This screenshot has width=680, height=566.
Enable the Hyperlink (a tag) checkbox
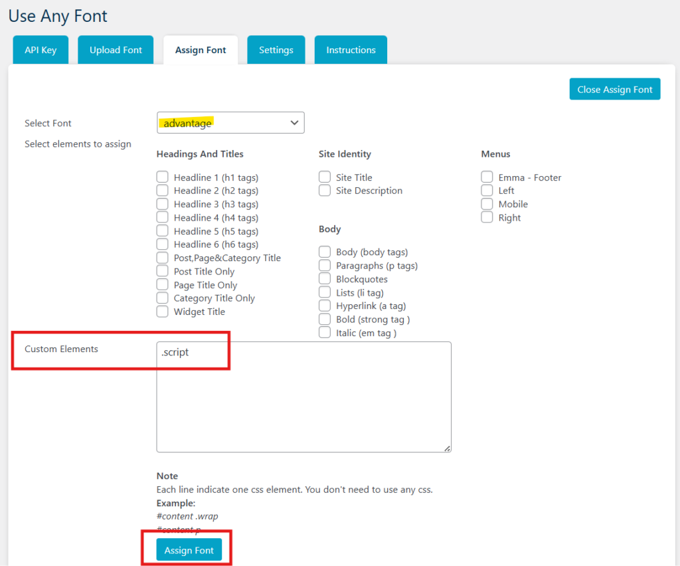(x=325, y=306)
